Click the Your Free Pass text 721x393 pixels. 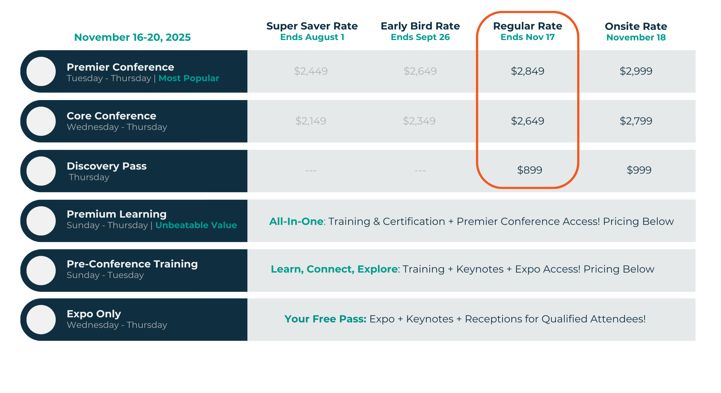[x=325, y=319]
